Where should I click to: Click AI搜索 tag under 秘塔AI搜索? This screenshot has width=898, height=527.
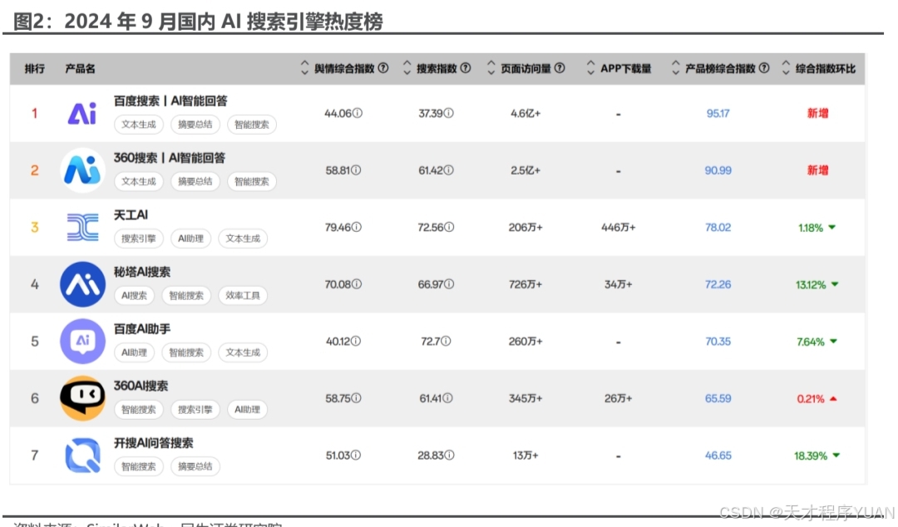point(134,296)
